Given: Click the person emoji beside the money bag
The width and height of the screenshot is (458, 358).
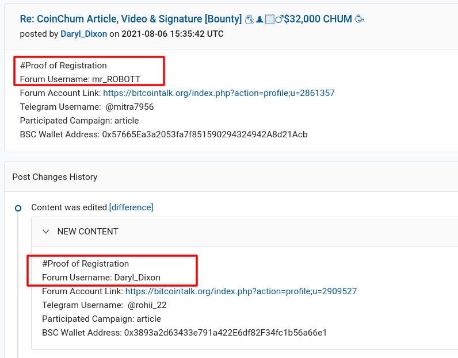Looking at the screenshot, I should 259,20.
